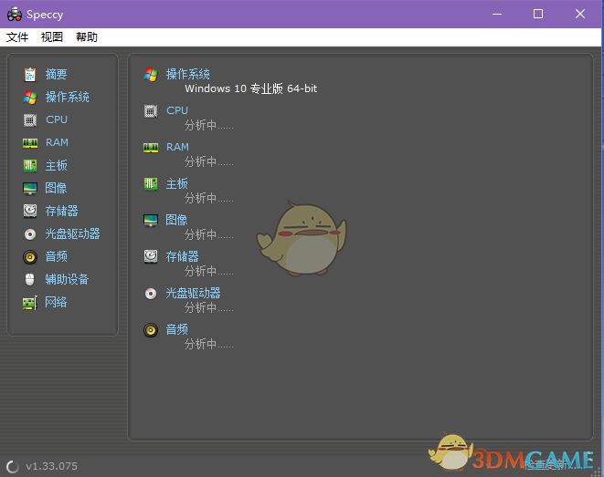604x477 pixels.
Task: Select the 辅助设备 mouse icon in sidebar
Action: [x=30, y=279]
